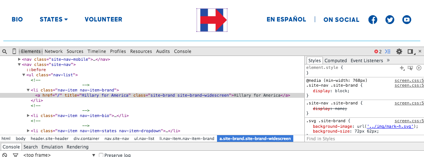424x157 pixels.
Task: Toggle element state pin icon
Action: (410, 68)
